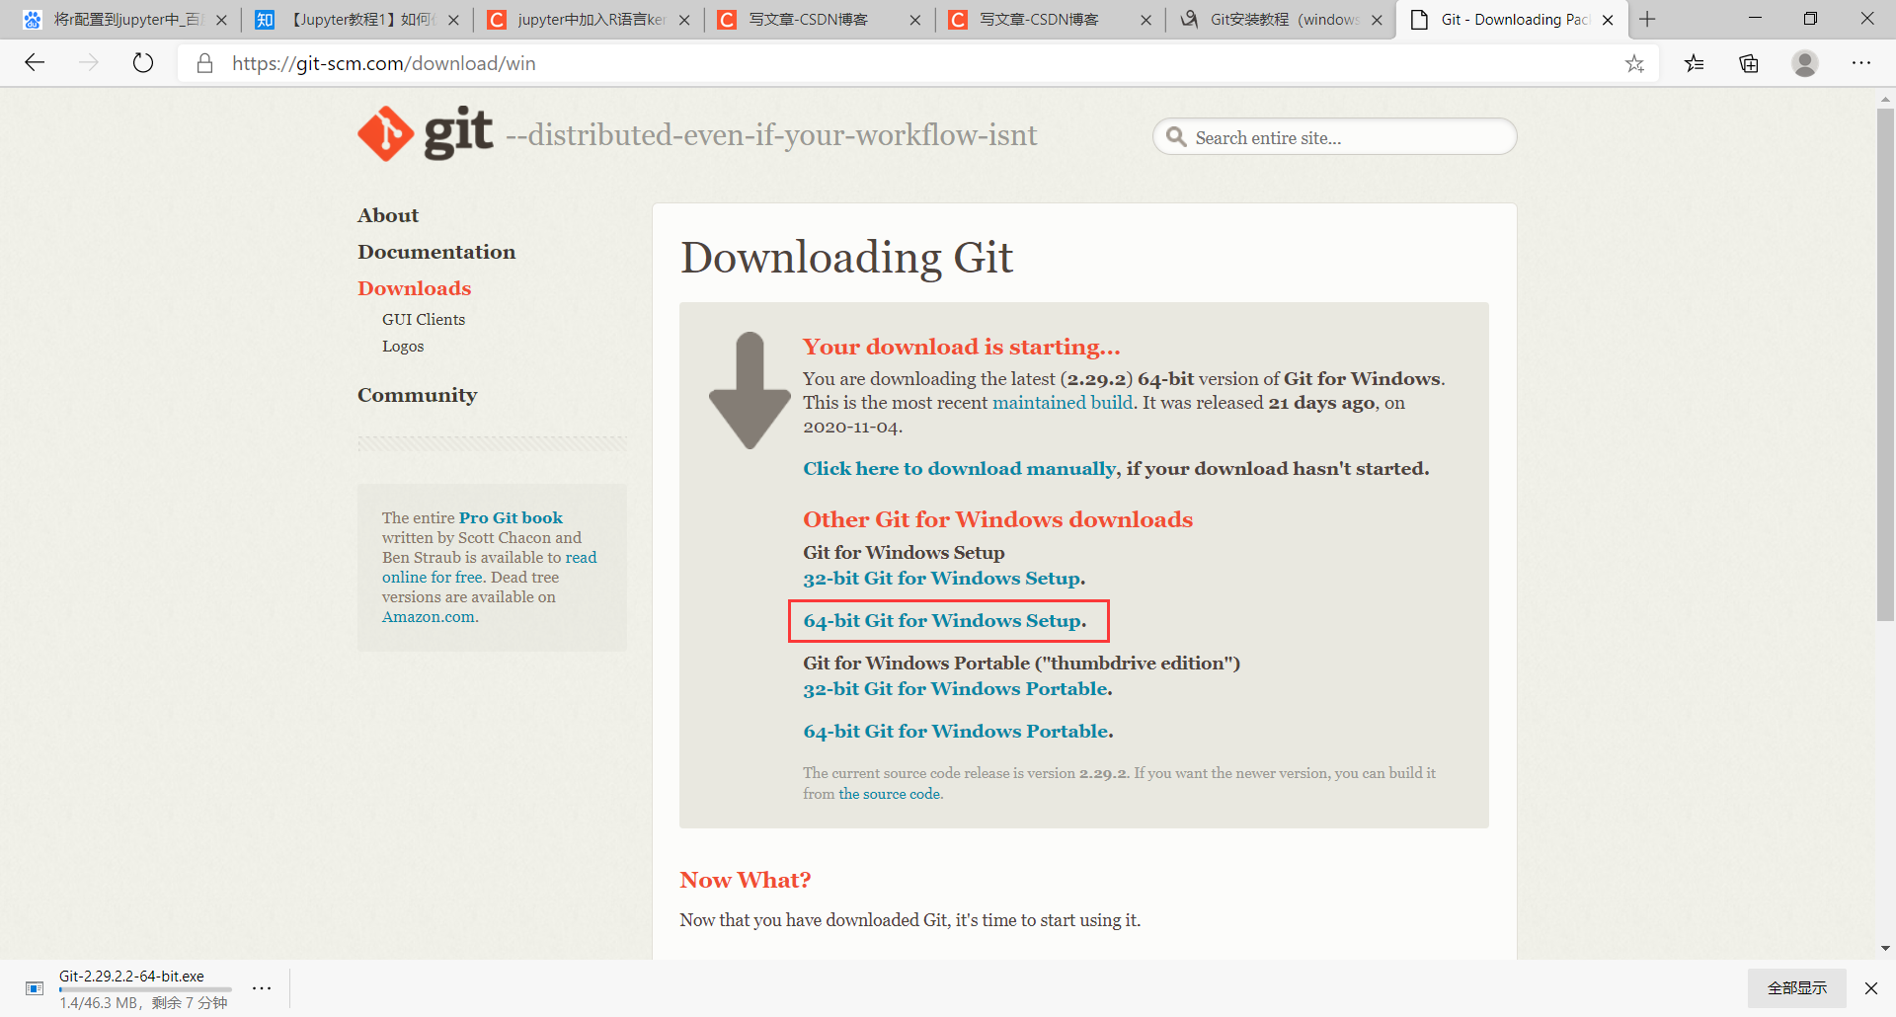Open the source code link

point(890,794)
